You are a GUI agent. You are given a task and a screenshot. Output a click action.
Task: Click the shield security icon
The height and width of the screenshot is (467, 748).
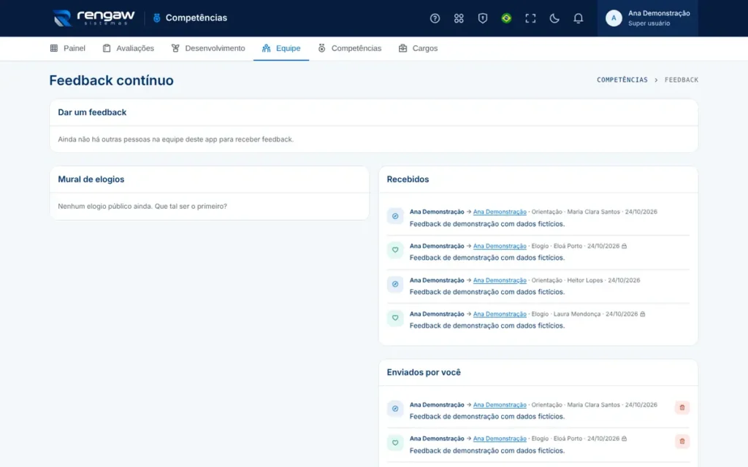click(x=483, y=18)
